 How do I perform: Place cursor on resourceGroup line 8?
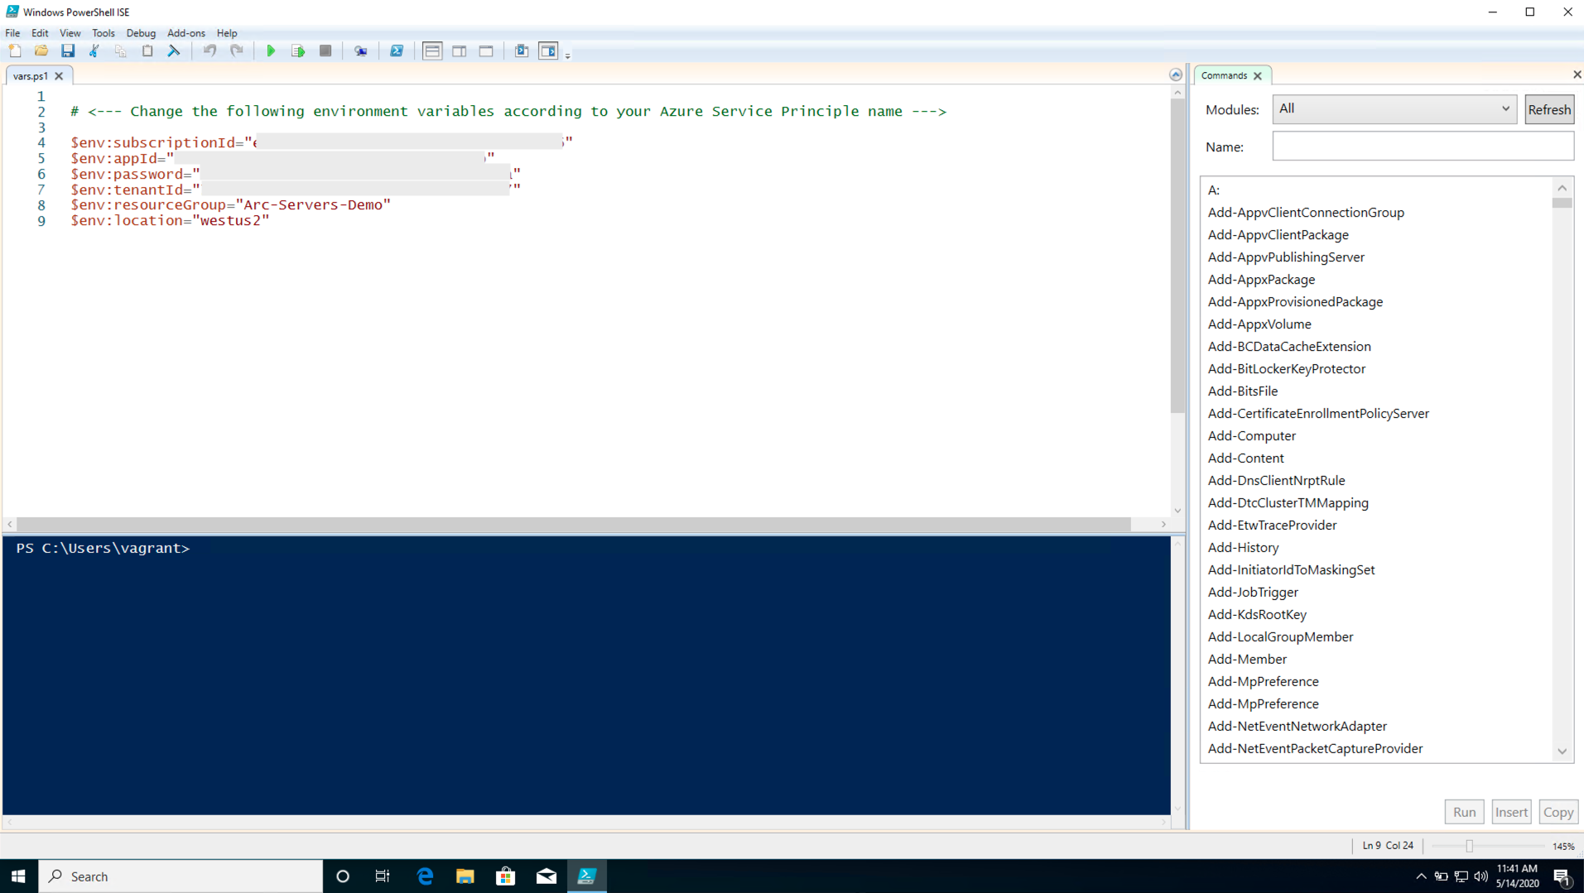(x=230, y=205)
